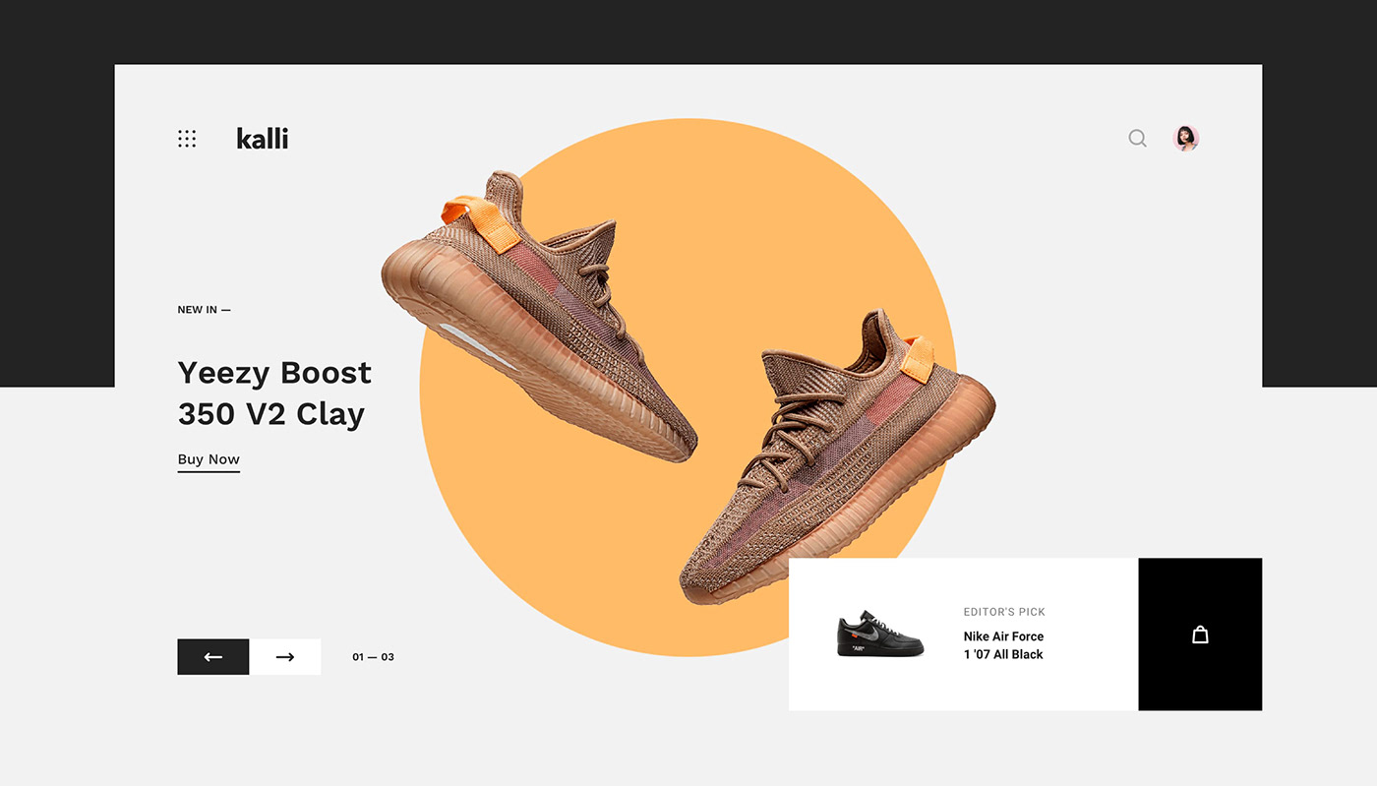Click the 01 — 03 slide counter

point(373,657)
